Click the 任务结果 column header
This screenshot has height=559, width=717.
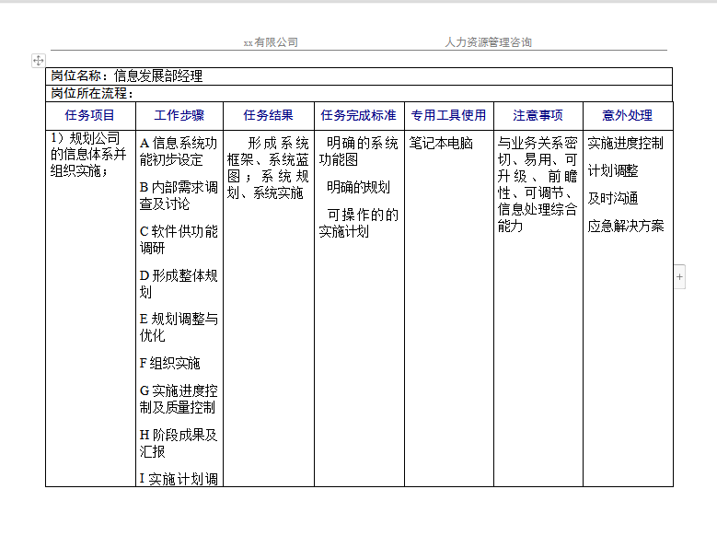pyautogui.click(x=268, y=115)
